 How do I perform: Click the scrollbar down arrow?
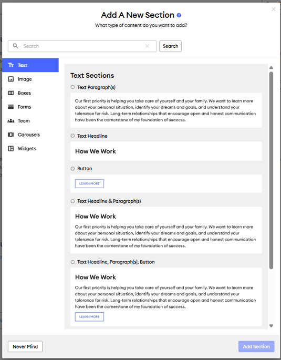tap(271, 326)
